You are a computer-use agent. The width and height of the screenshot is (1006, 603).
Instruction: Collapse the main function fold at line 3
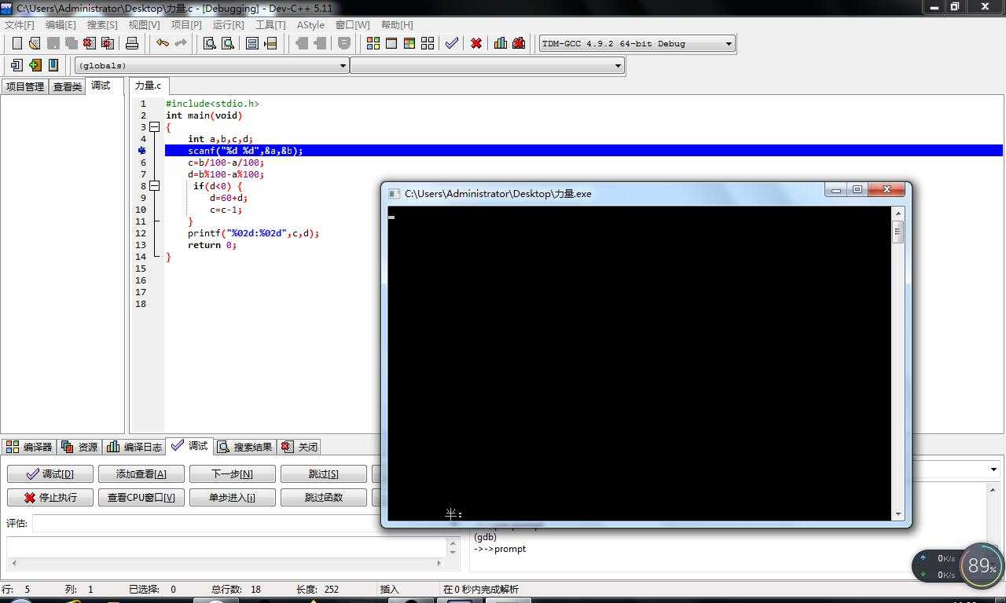(x=155, y=127)
